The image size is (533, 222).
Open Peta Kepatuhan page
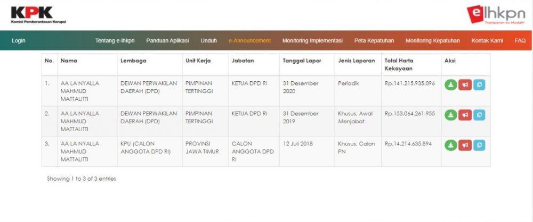pos(374,41)
